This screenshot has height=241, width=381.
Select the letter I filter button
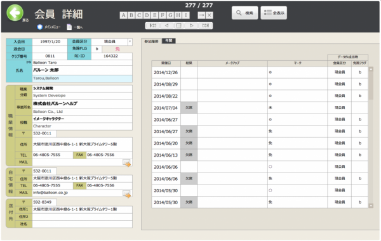186,15
